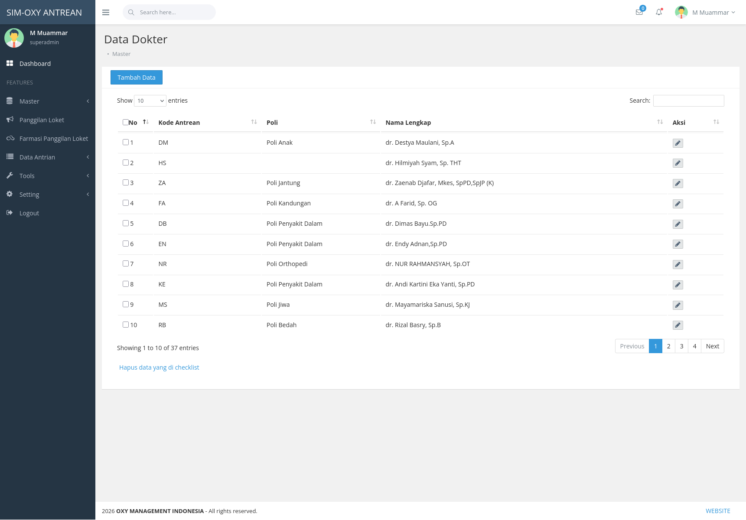Screen dimensions: 746x520
Task: Sort by Poli column arrows
Action: (x=373, y=122)
